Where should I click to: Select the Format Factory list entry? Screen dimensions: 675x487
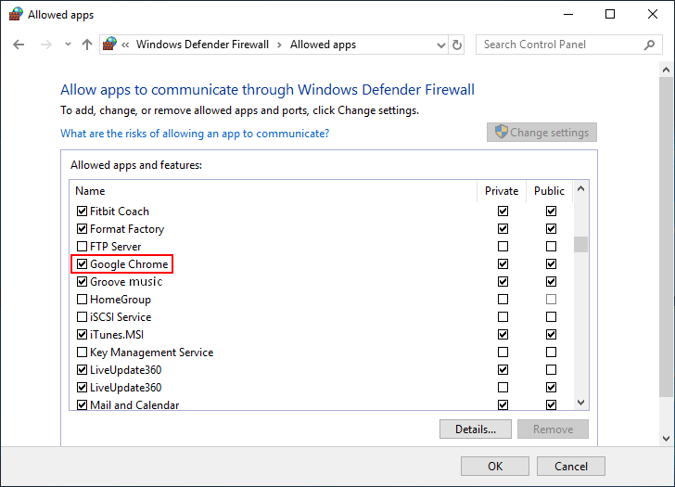click(127, 228)
